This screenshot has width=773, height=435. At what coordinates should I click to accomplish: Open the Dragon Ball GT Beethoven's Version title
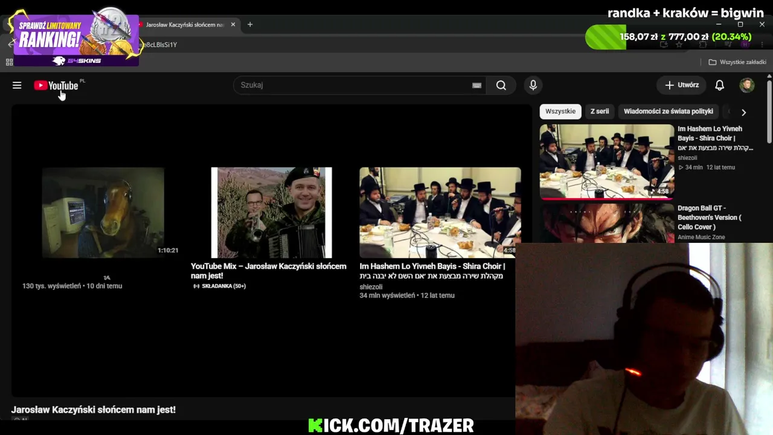(710, 217)
